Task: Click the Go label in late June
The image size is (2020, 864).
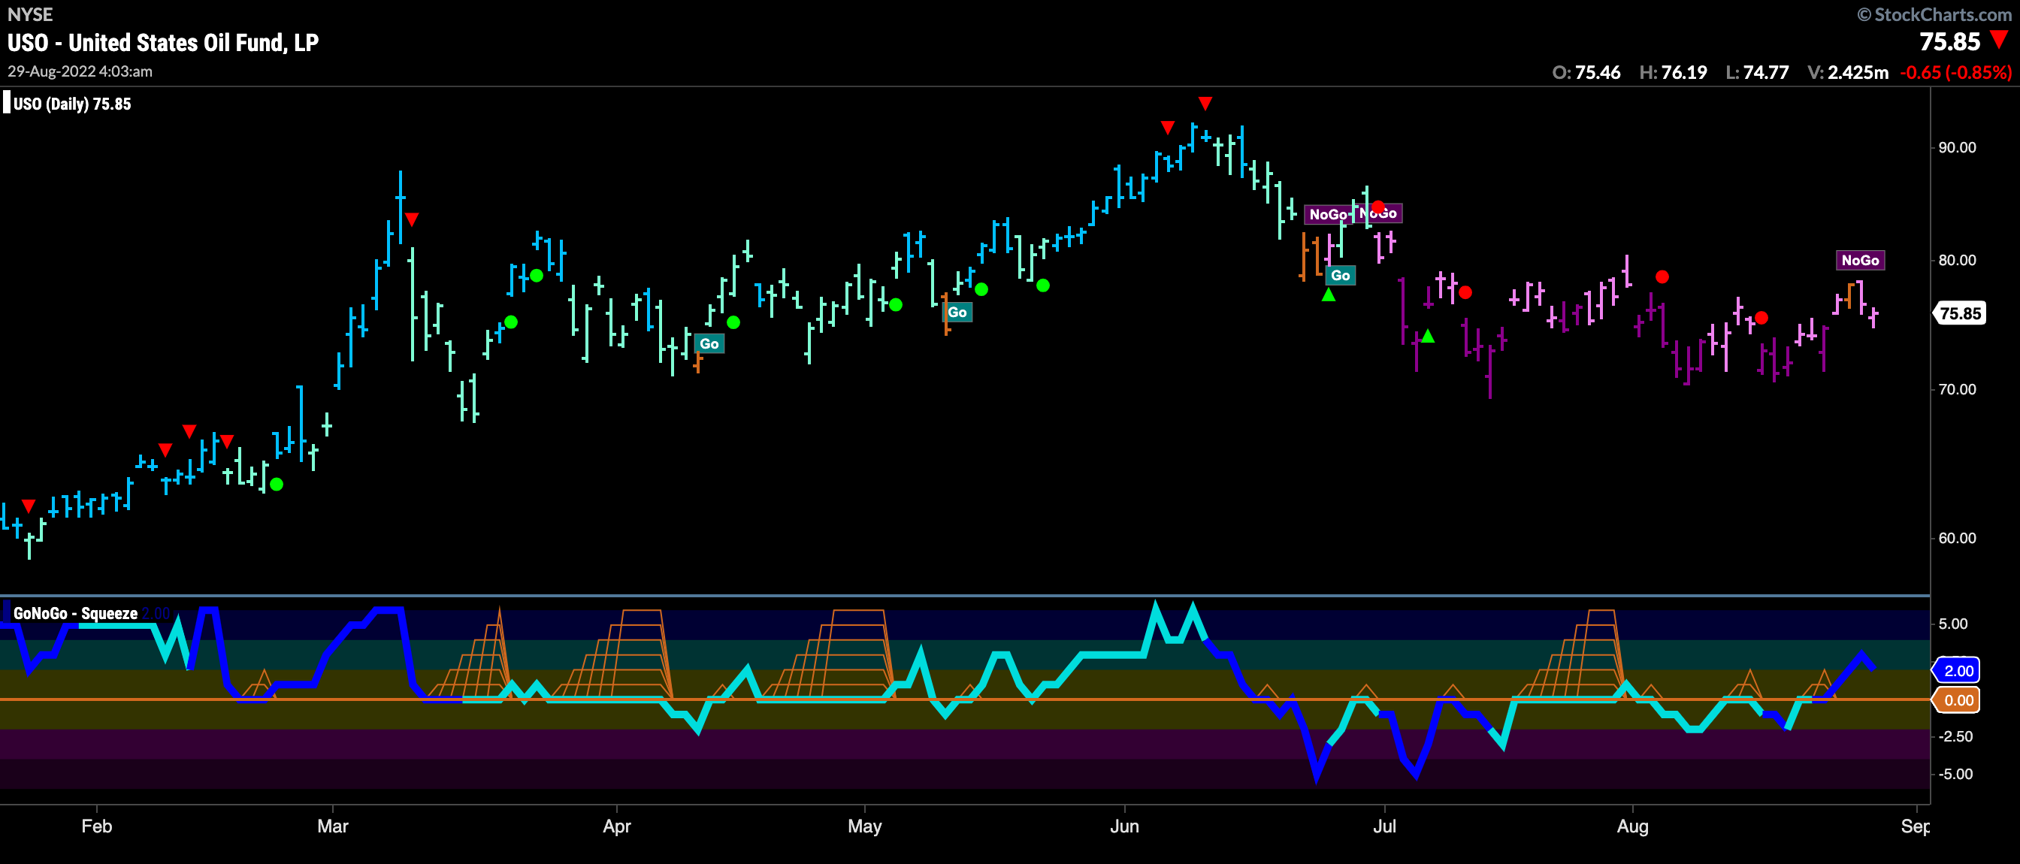Action: tap(1340, 275)
